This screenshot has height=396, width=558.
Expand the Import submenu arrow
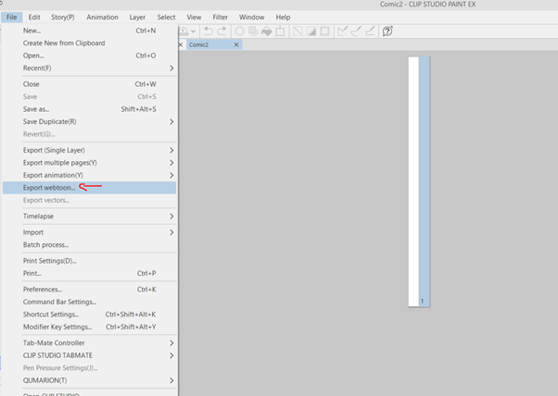(x=171, y=232)
